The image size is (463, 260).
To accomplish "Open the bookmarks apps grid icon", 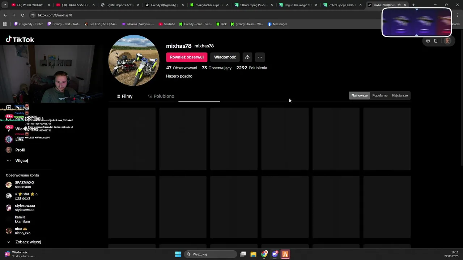I will pyautogui.click(x=5, y=24).
